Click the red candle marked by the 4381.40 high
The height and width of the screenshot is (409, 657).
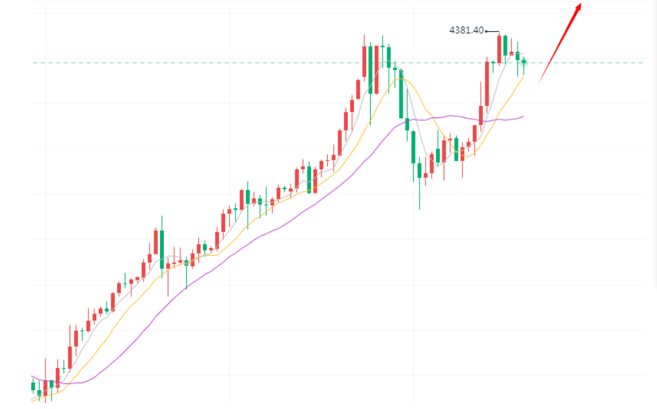pyautogui.click(x=499, y=49)
